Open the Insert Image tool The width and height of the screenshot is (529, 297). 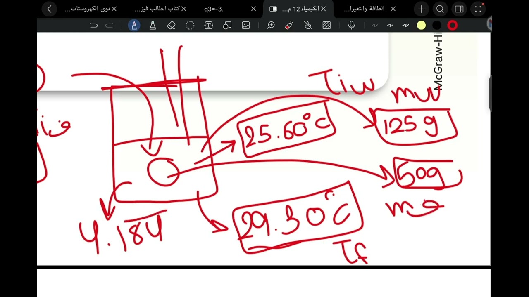246,26
